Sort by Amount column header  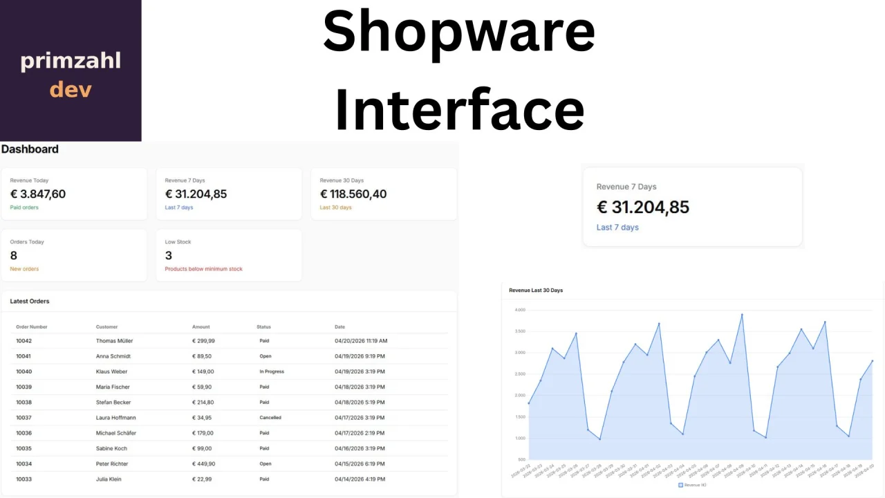(201, 327)
